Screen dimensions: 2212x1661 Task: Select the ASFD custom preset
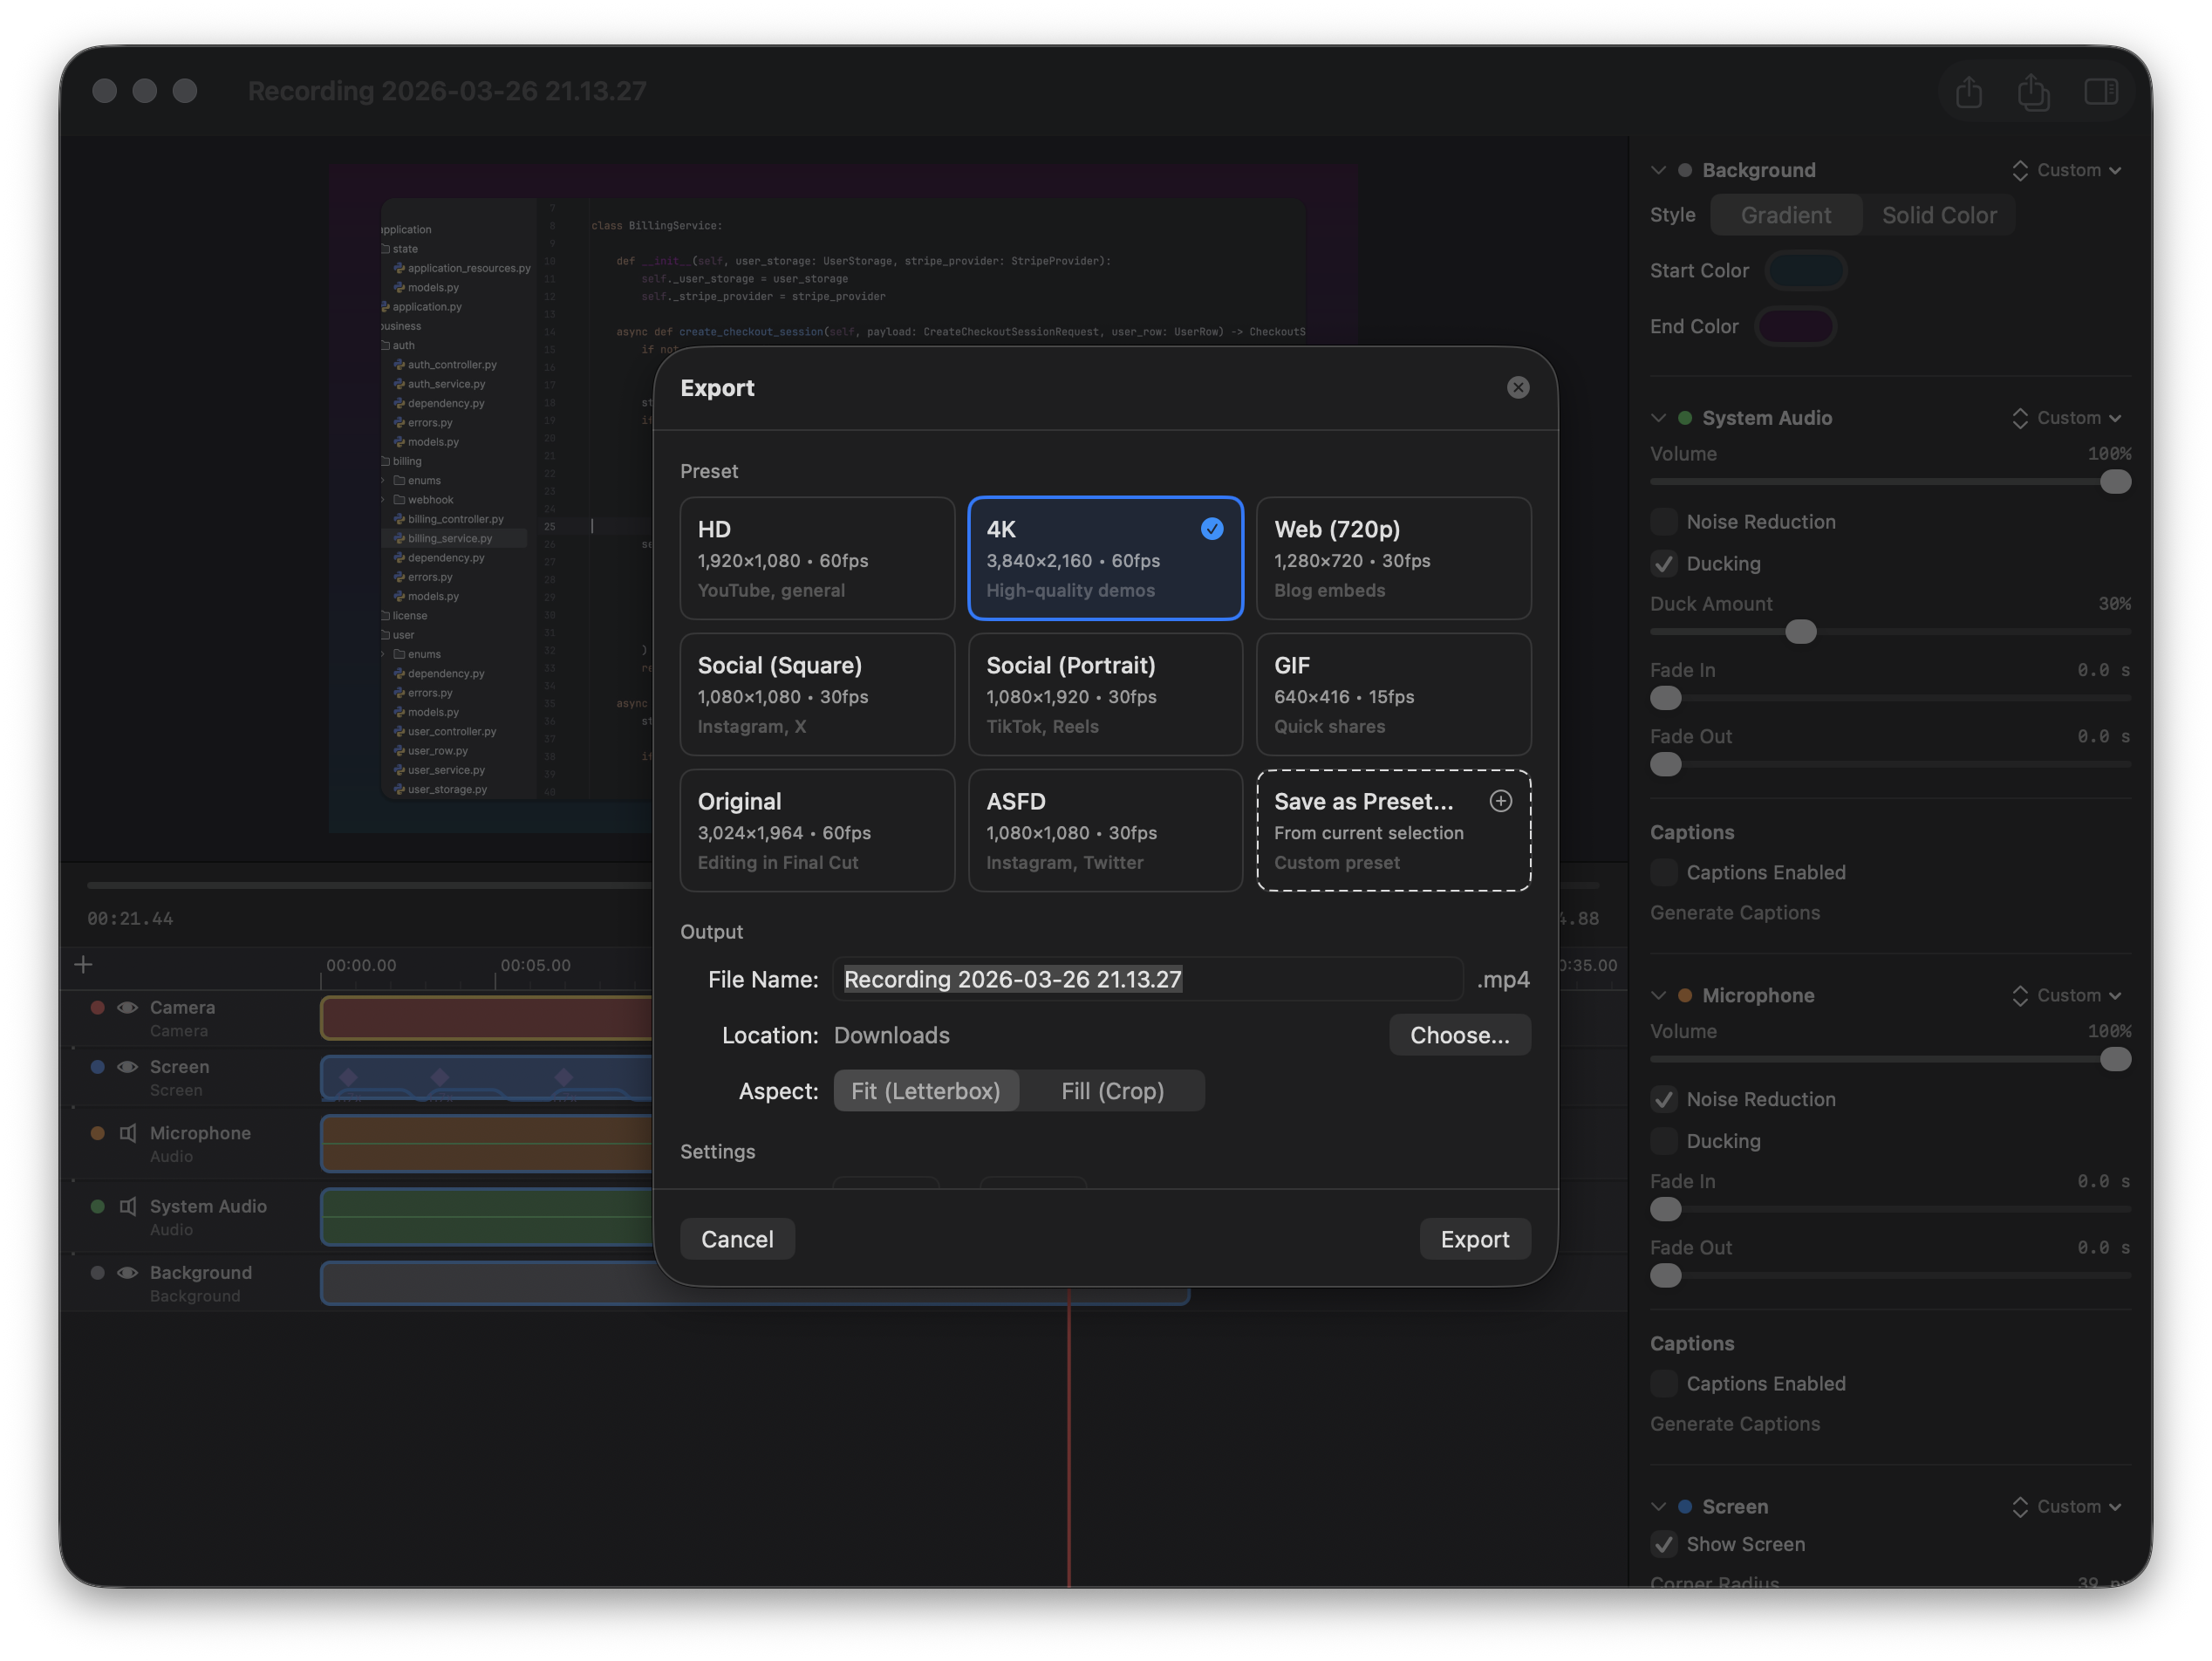(1105, 830)
